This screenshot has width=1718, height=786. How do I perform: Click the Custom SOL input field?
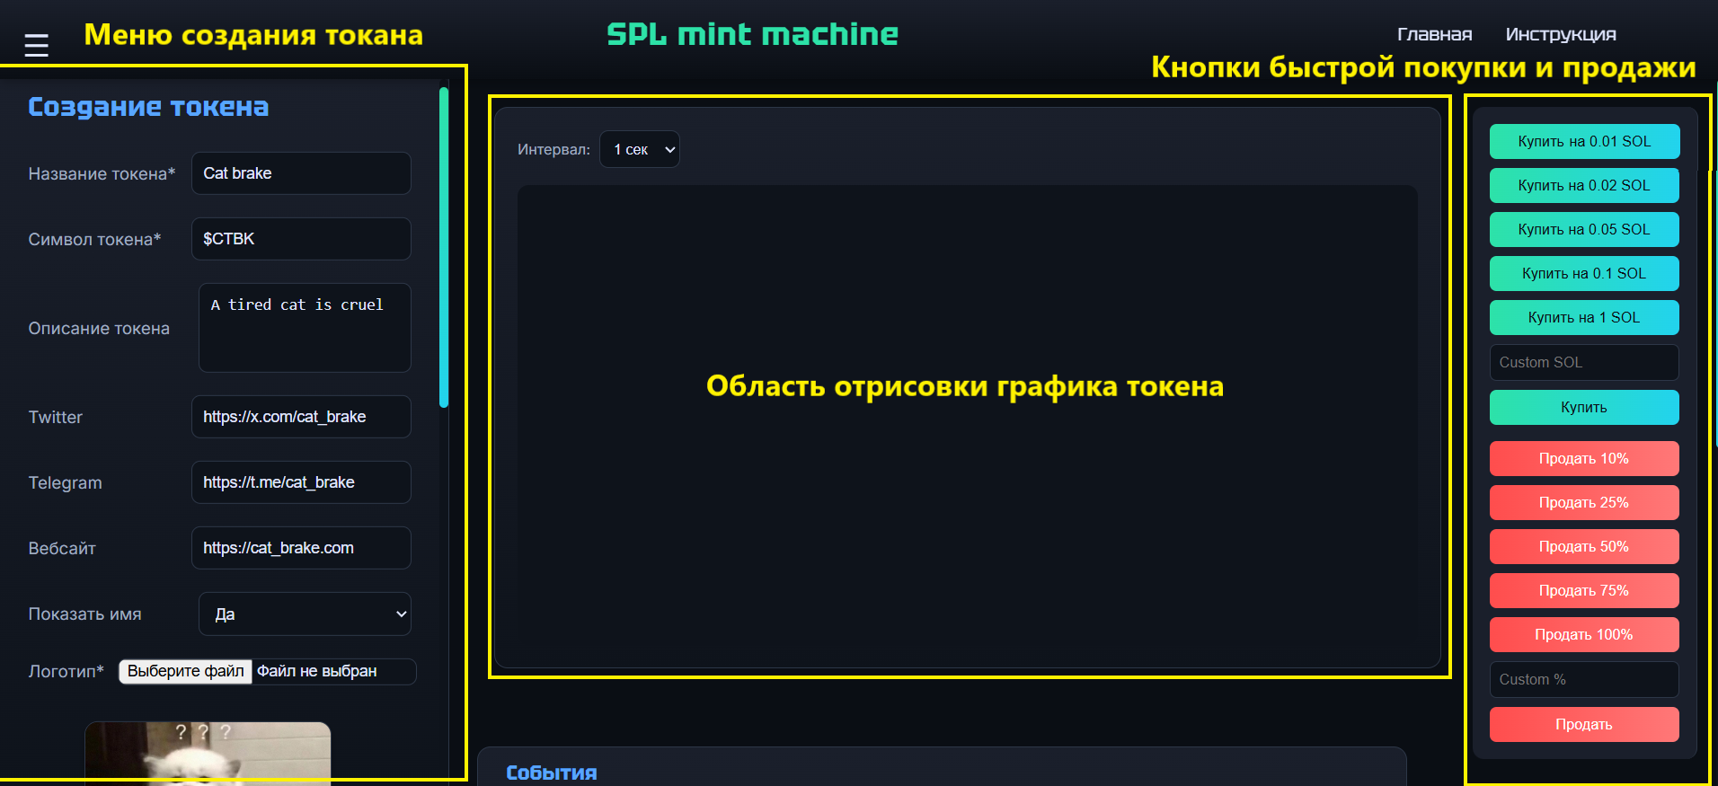coord(1583,363)
